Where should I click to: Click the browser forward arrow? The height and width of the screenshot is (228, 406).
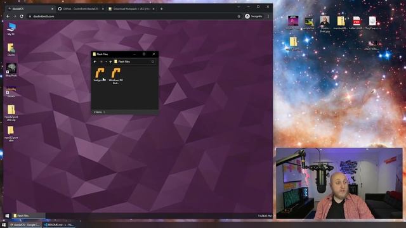click(x=15, y=16)
